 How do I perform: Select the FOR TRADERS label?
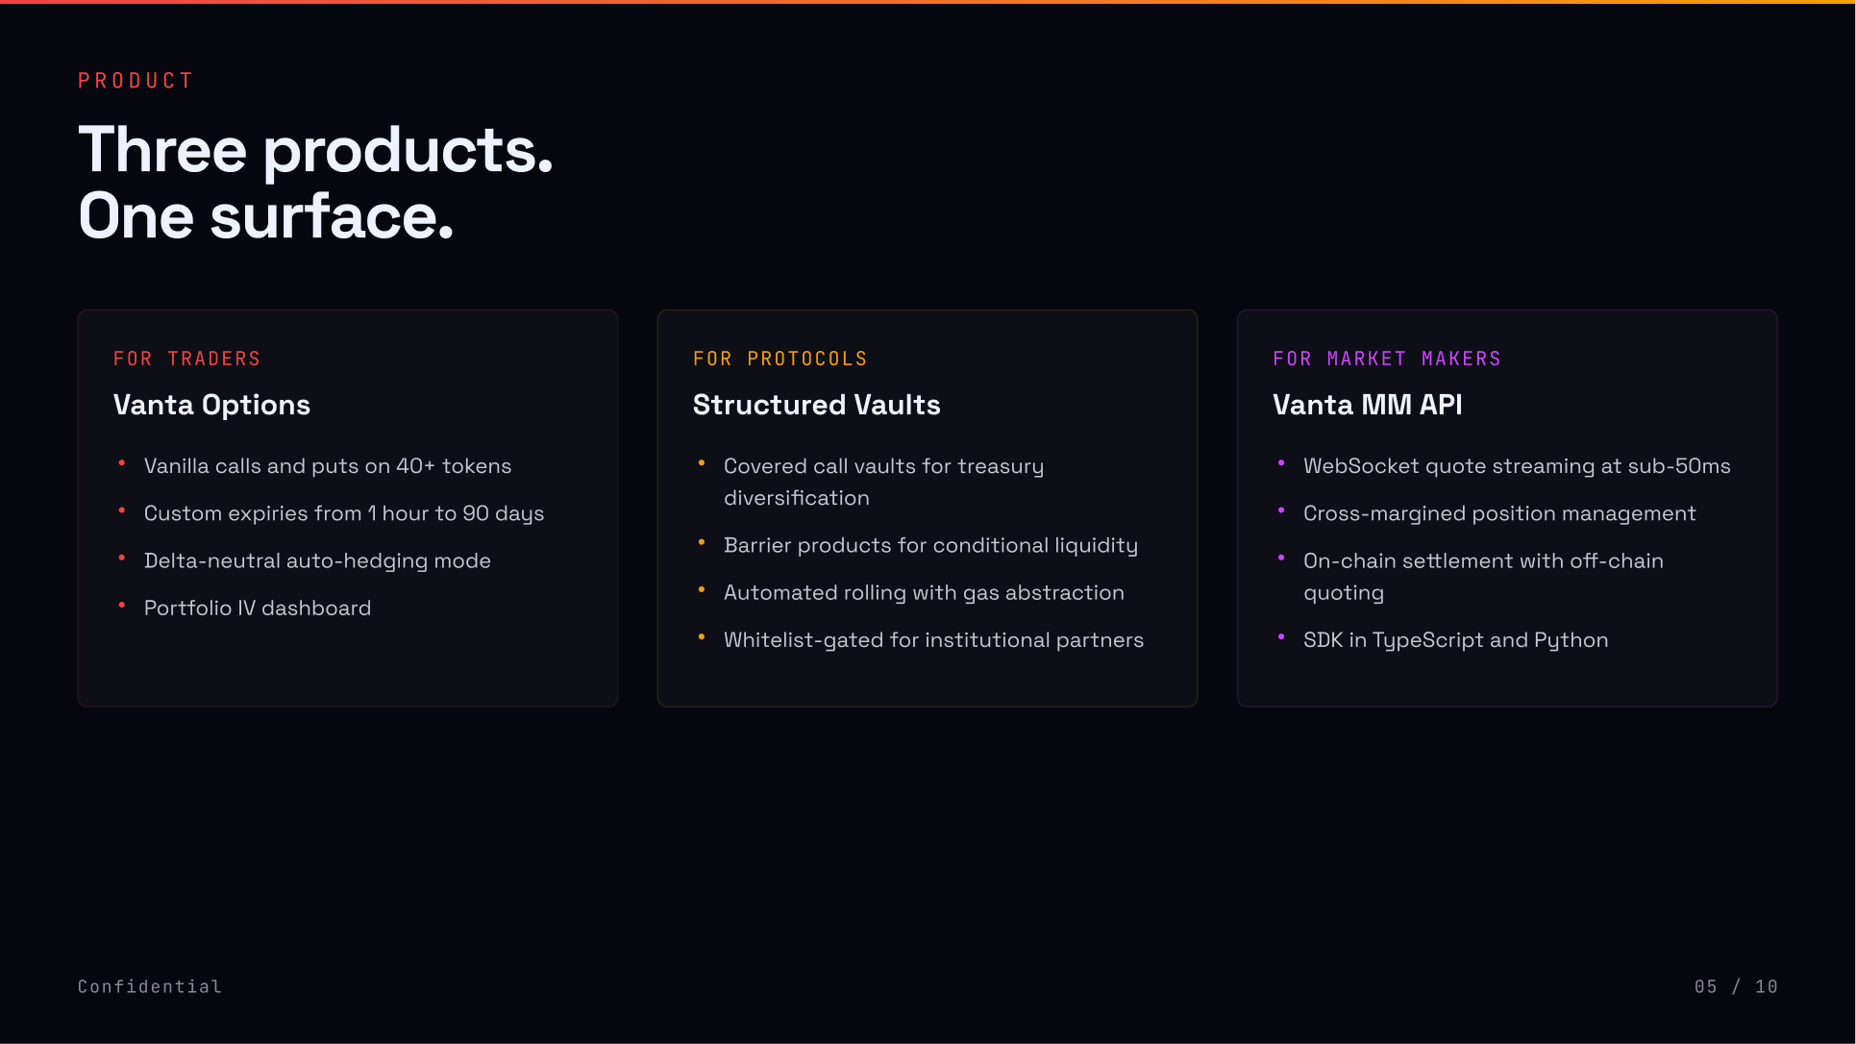point(186,359)
